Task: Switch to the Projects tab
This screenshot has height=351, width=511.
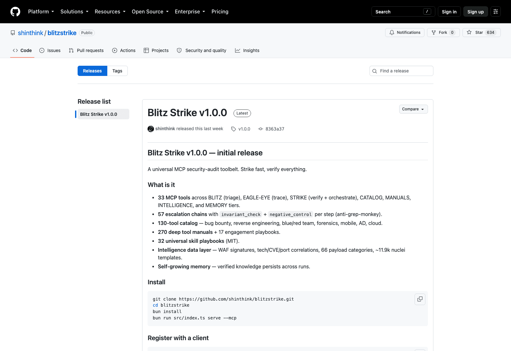Action: [x=156, y=50]
